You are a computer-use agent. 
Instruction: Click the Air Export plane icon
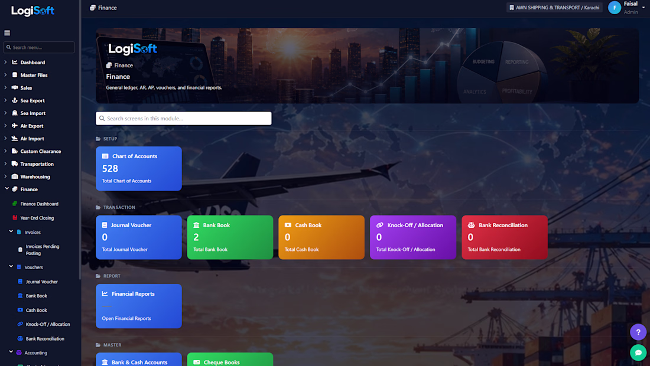(x=15, y=126)
